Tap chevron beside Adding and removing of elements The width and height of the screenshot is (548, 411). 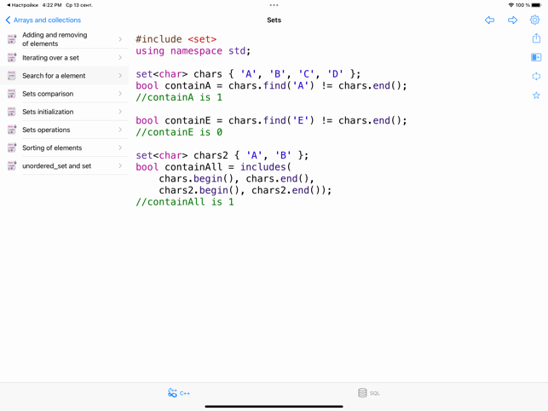(x=120, y=39)
